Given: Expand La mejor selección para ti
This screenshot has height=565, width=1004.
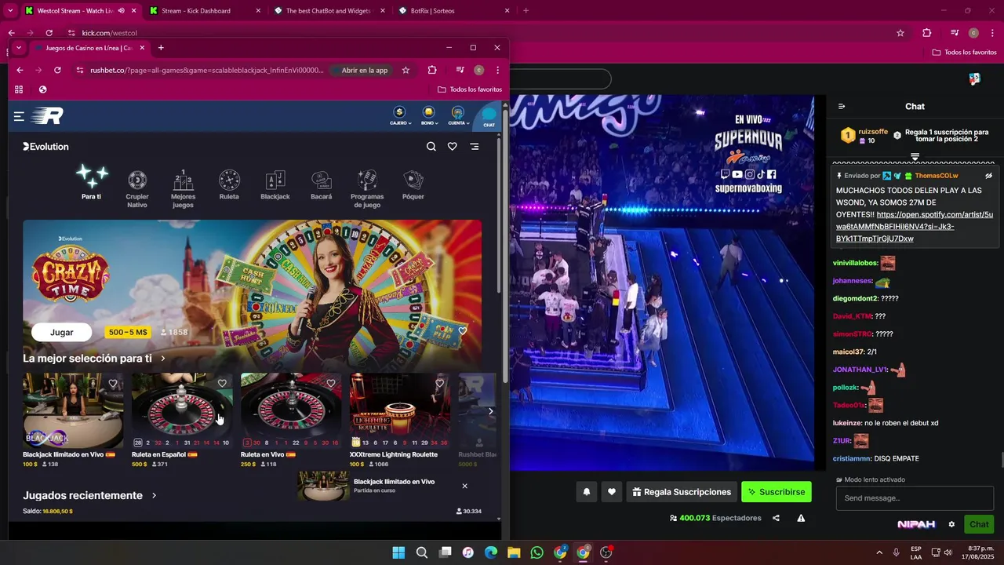Looking at the screenshot, I should pyautogui.click(x=163, y=359).
